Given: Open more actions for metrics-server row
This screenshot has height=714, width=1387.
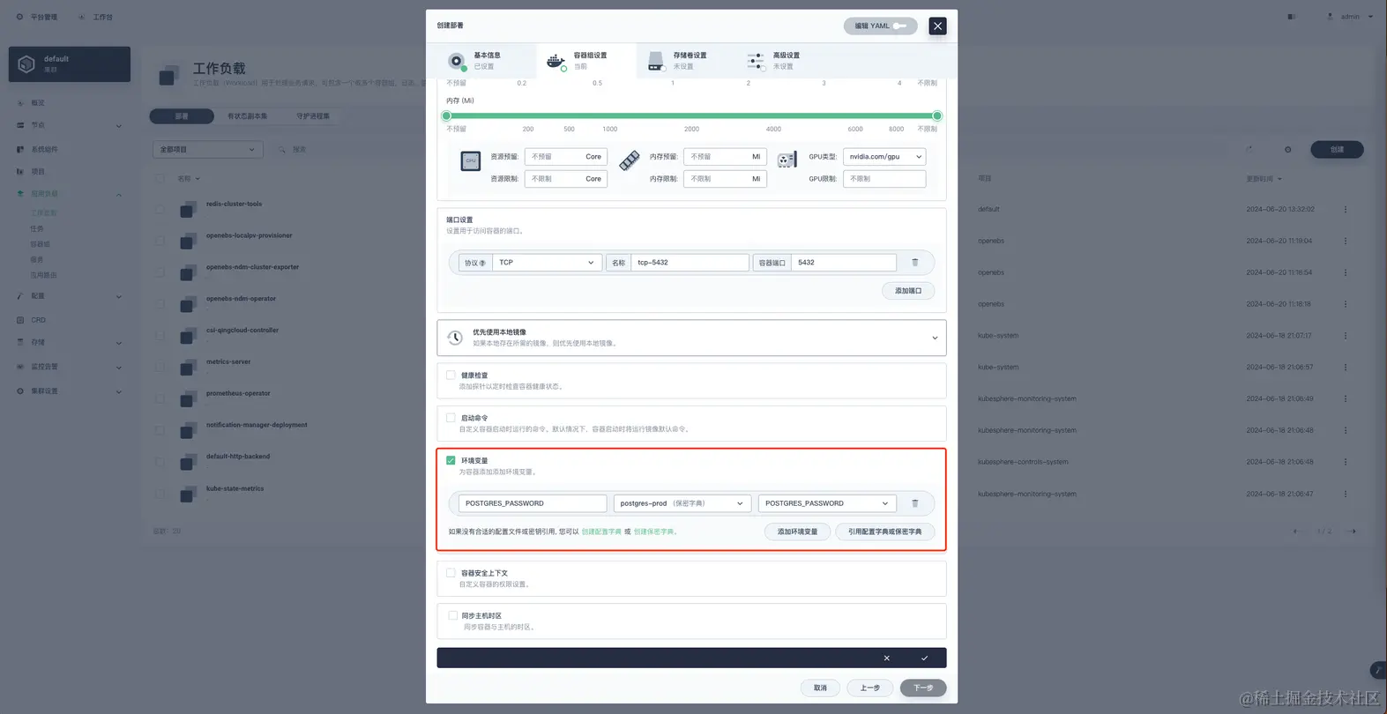Looking at the screenshot, I should [1346, 367].
